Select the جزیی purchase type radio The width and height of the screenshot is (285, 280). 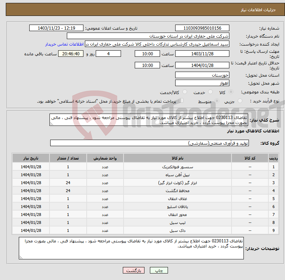point(240,101)
